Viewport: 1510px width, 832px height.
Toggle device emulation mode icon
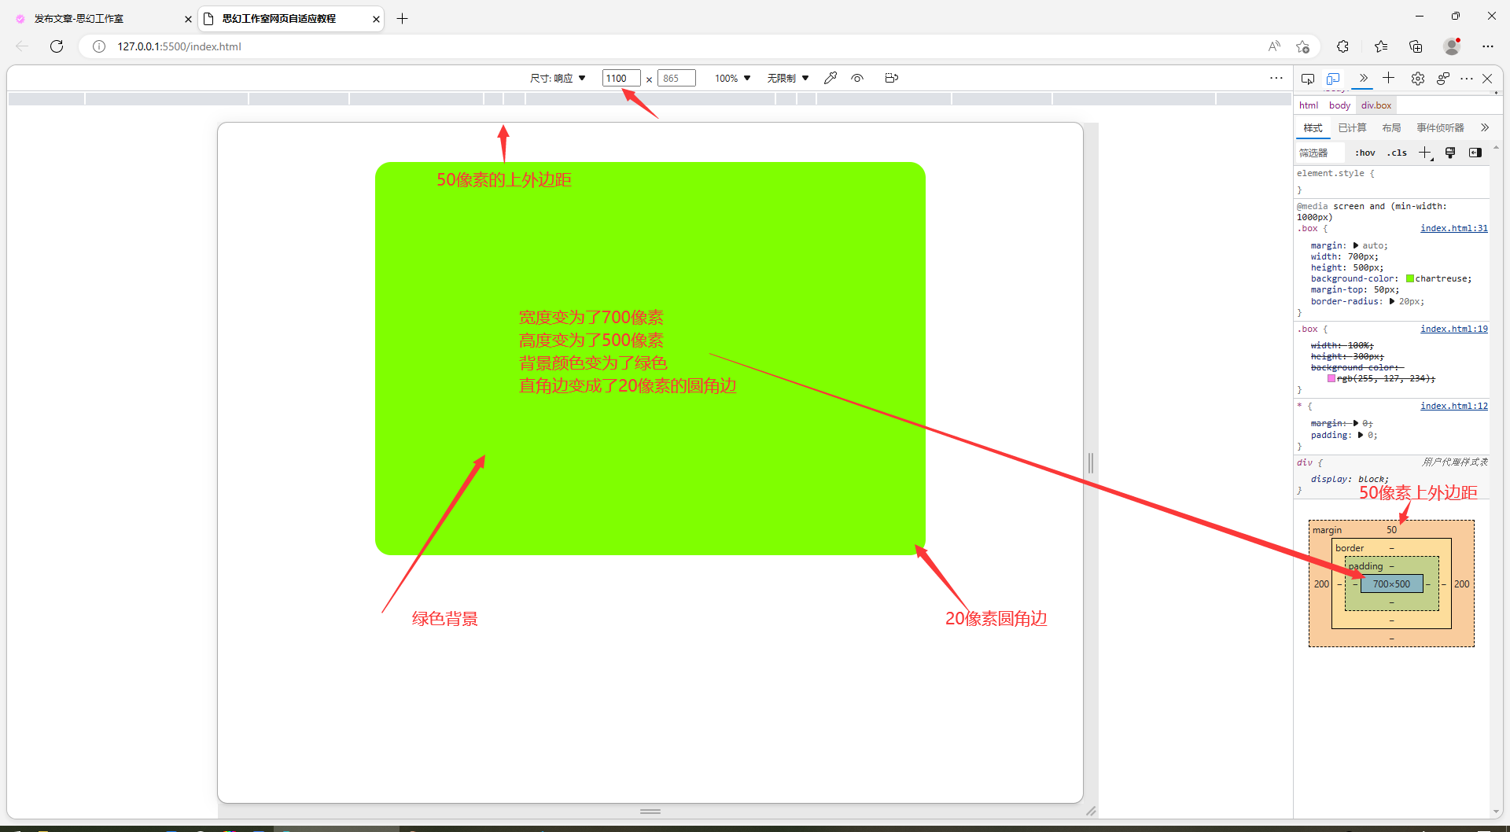[x=1333, y=79]
